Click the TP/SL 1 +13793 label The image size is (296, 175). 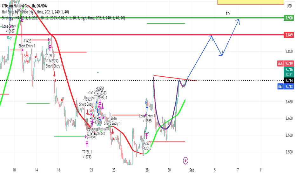[x=87, y=154]
